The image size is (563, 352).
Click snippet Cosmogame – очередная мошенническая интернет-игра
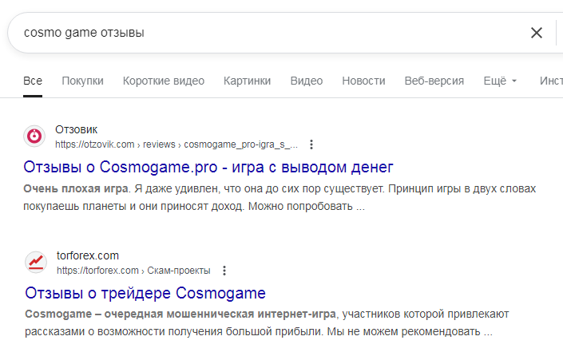[180, 314]
